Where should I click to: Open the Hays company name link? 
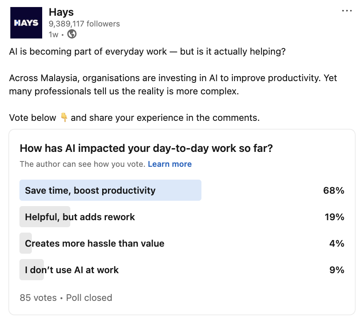pyautogui.click(x=61, y=12)
